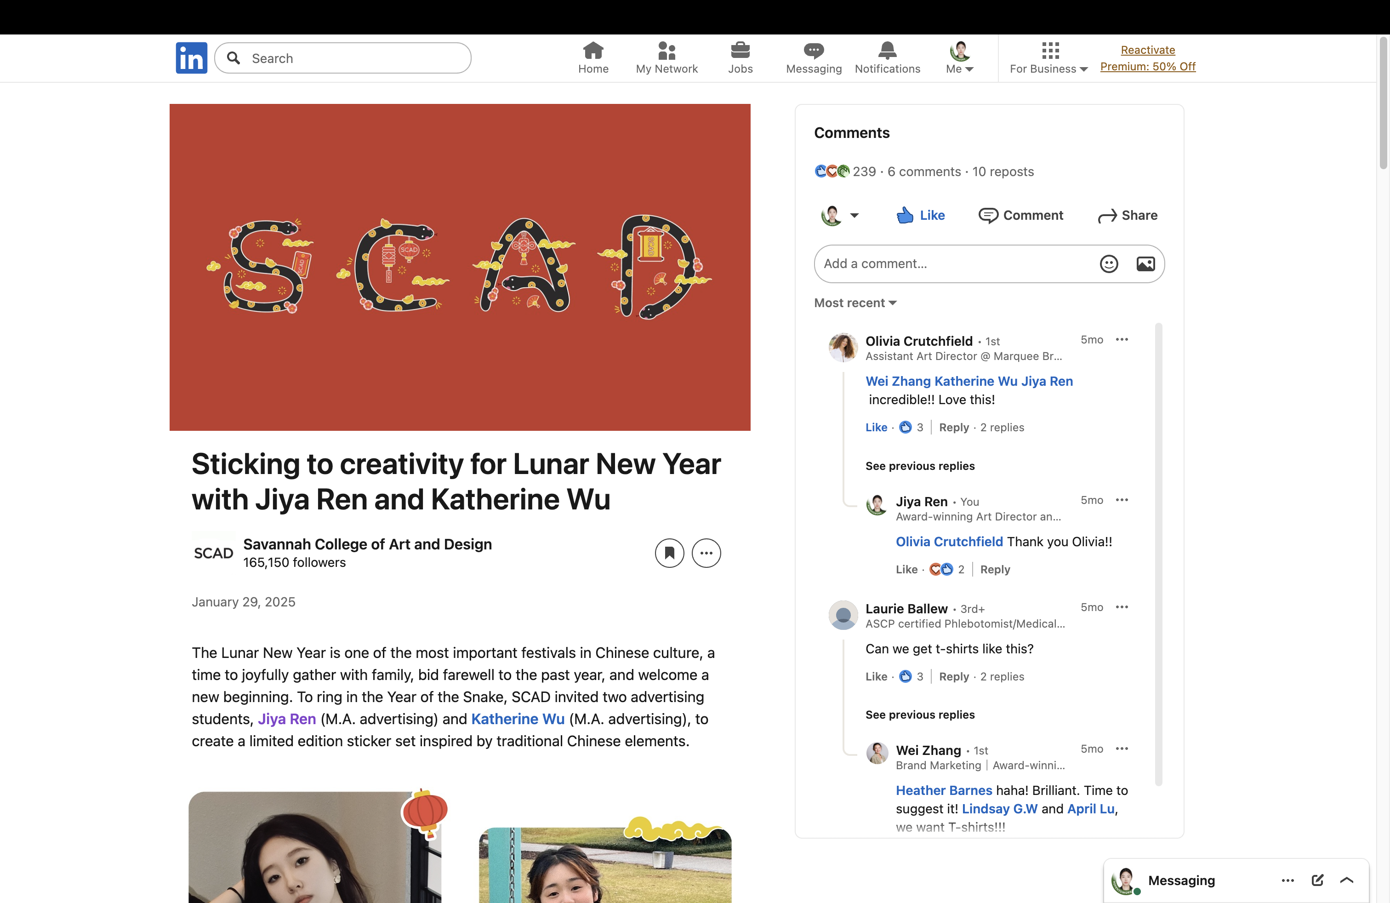Open the Jobs briefcase icon
Screen dimensions: 1390x903
[740, 51]
